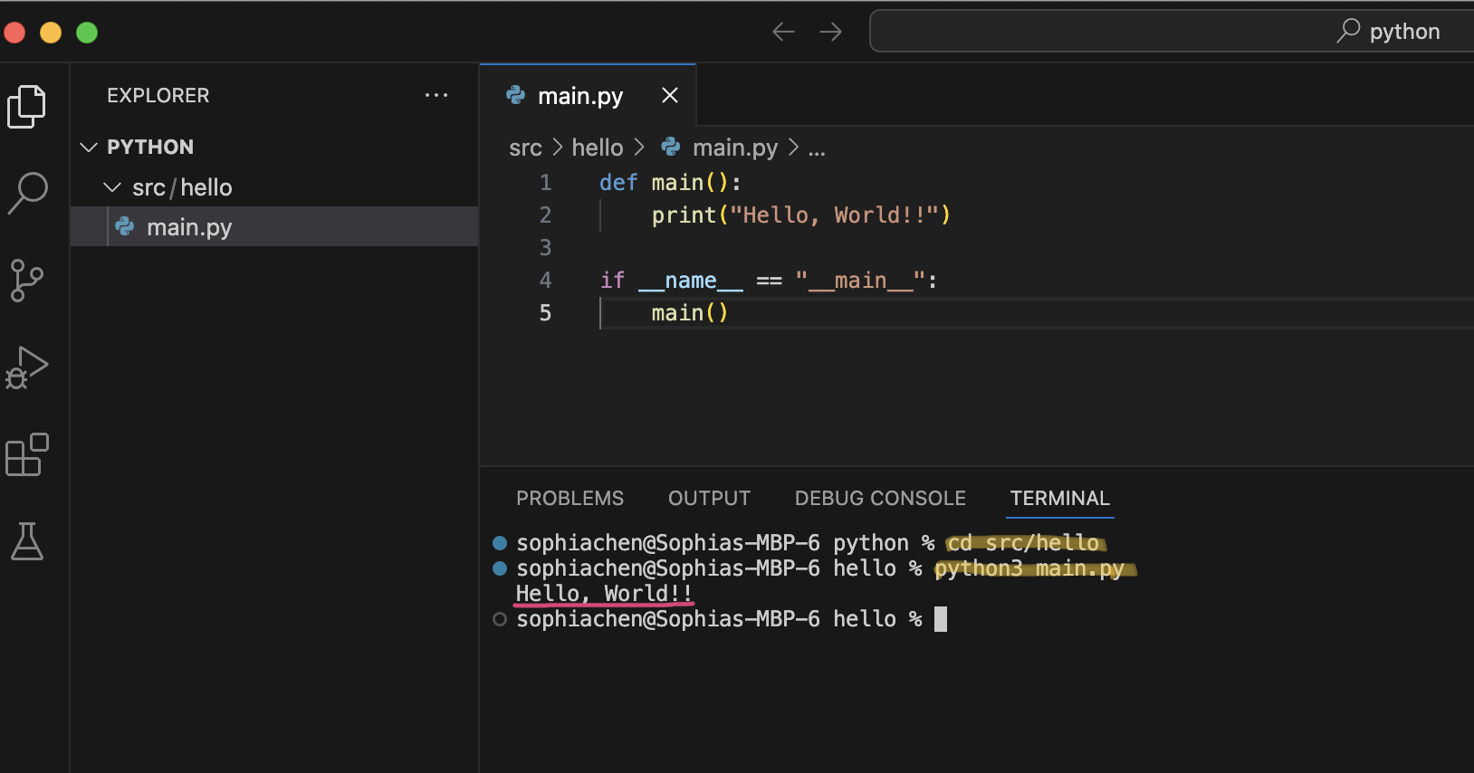The image size is (1474, 773).
Task: Click the terminal prompt input line
Action: [x=940, y=619]
